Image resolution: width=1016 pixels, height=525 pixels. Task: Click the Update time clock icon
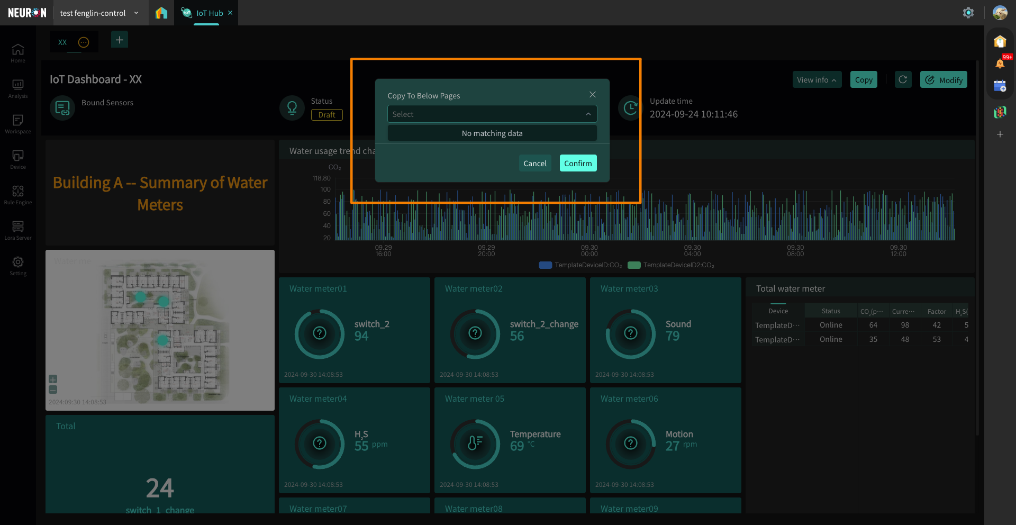click(x=631, y=108)
